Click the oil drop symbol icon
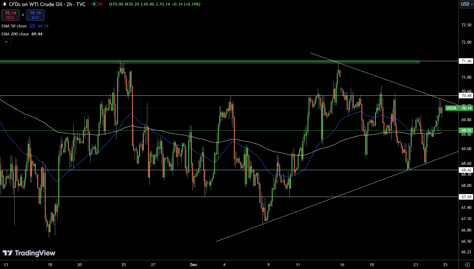This screenshot has width=474, height=269. click(x=4, y=4)
